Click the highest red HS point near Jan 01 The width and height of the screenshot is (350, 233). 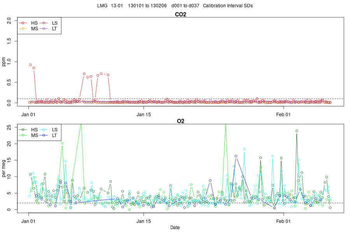pyautogui.click(x=30, y=65)
